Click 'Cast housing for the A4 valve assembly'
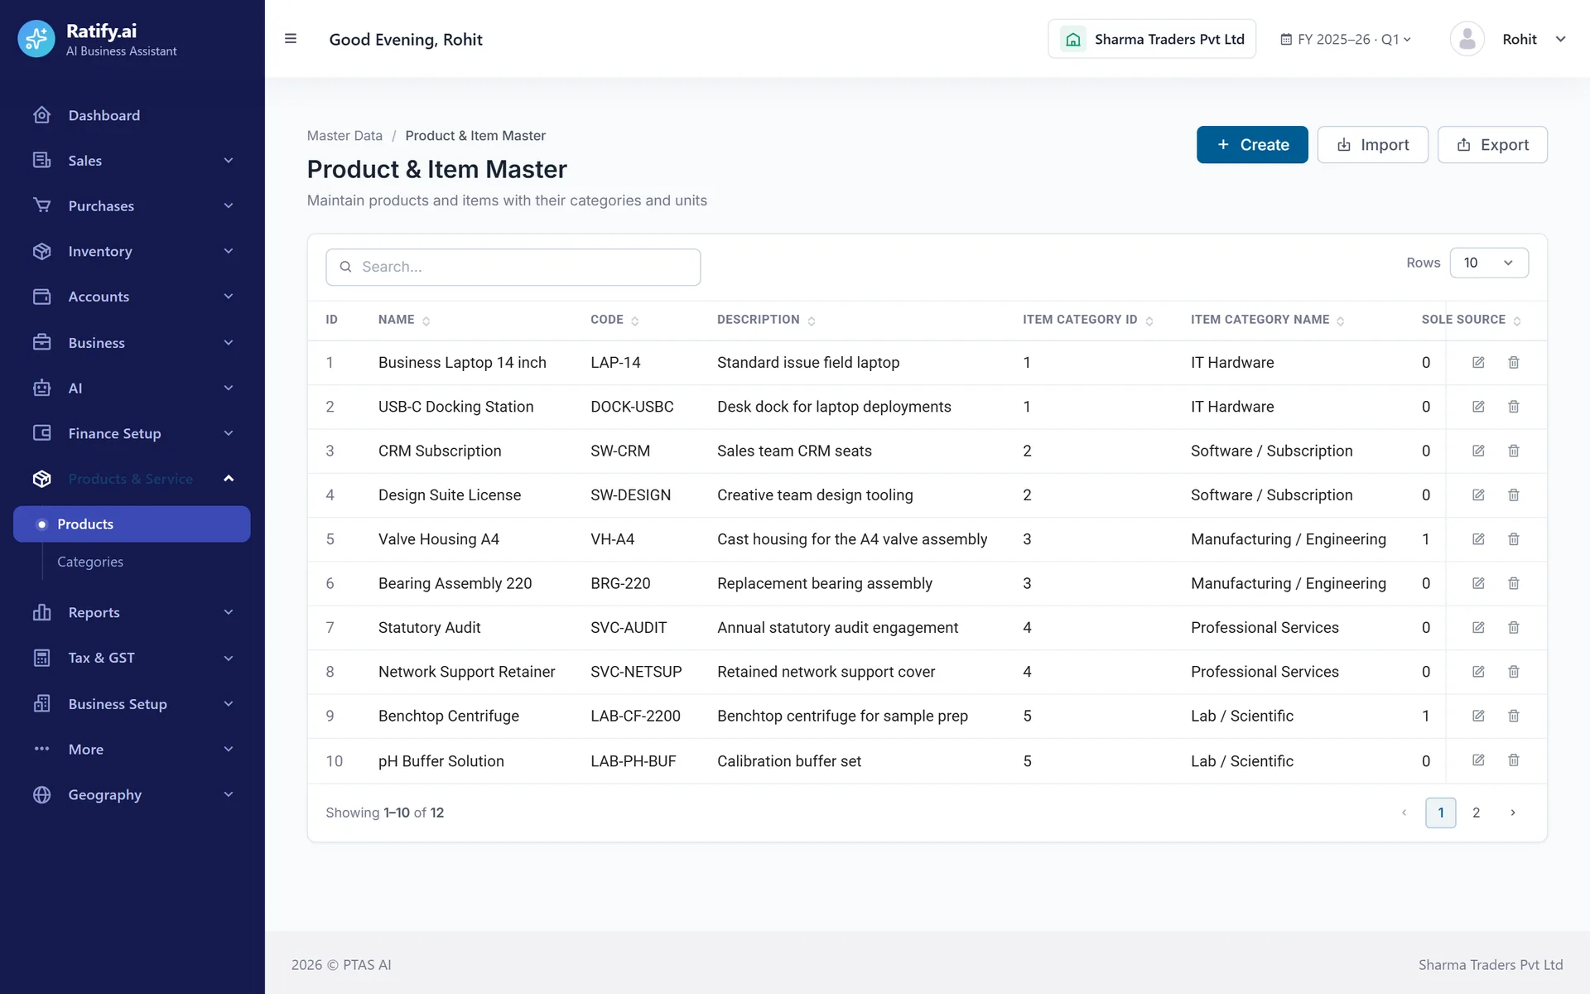The image size is (1590, 994). [x=852, y=539]
